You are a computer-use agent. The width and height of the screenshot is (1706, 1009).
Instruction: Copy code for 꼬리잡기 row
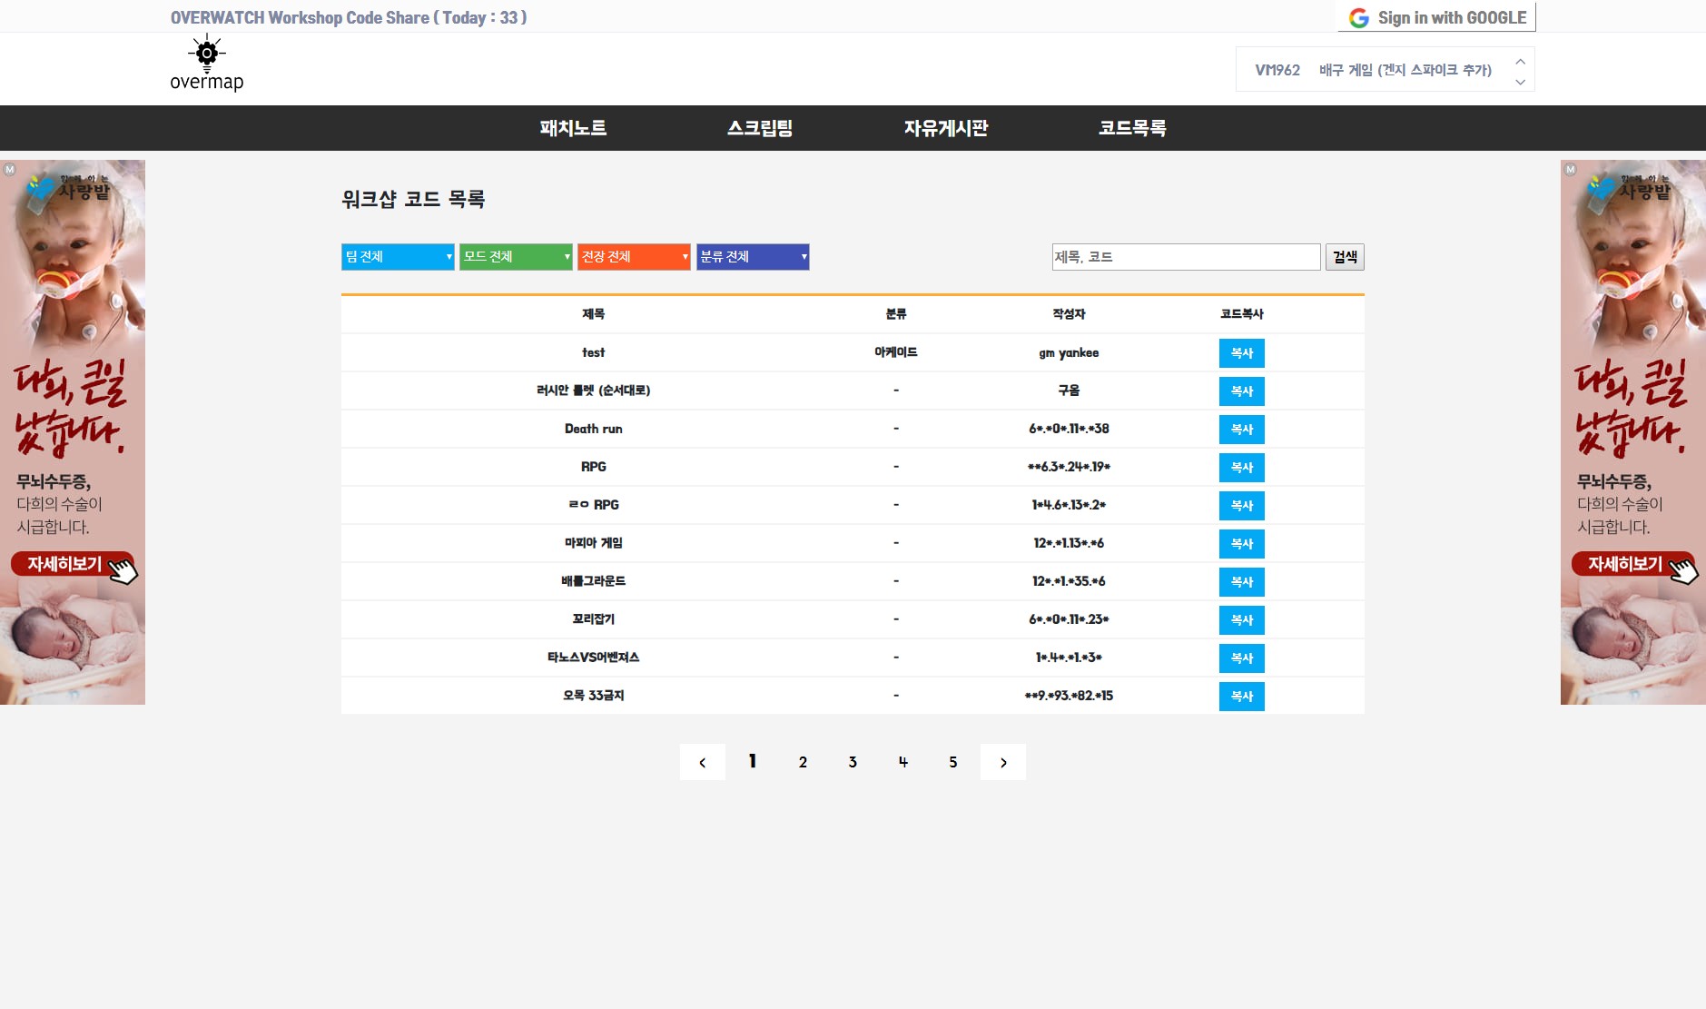pyautogui.click(x=1241, y=620)
